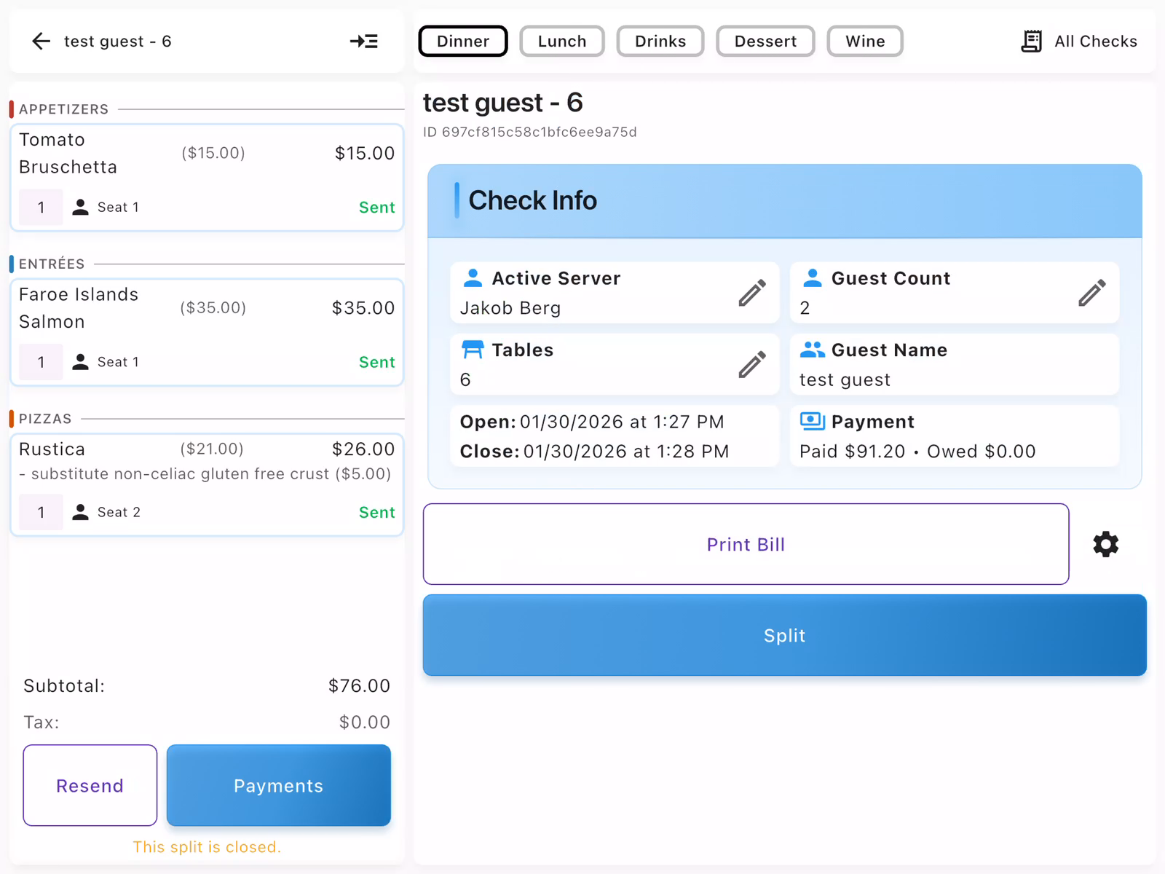Click the back arrow beside test guest - 6

pyautogui.click(x=42, y=42)
